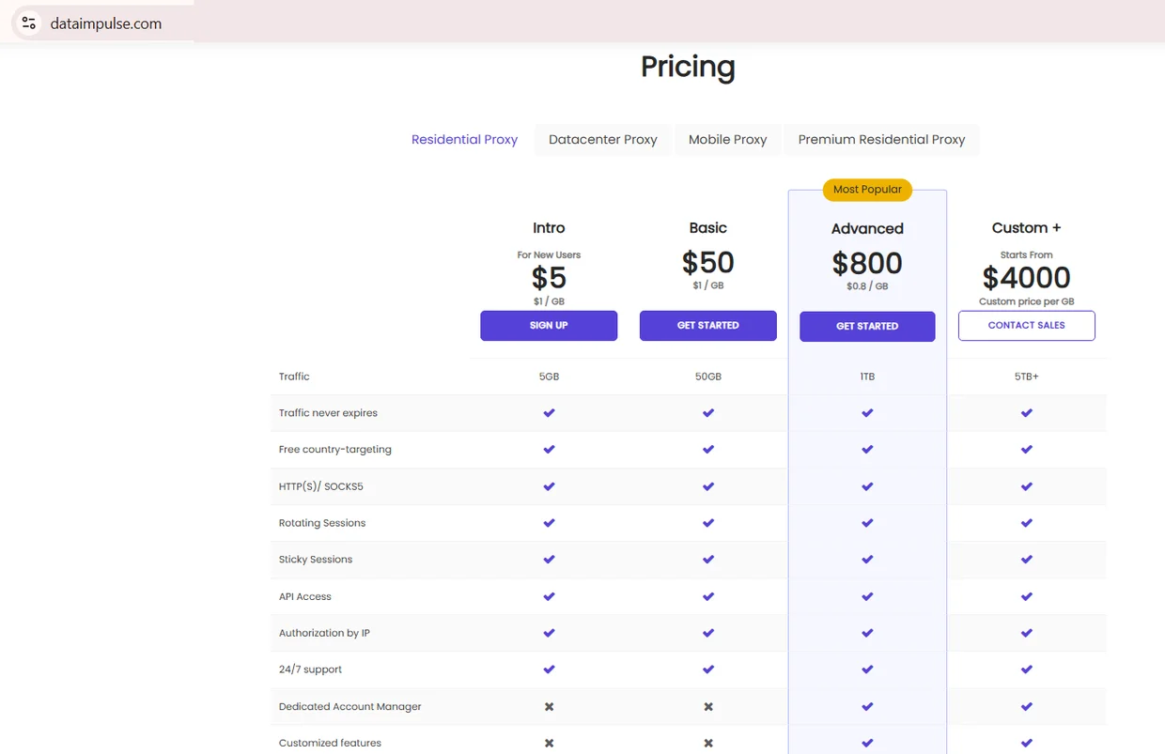Click the 1TB traffic value
This screenshot has width=1165, height=754.
coord(867,377)
